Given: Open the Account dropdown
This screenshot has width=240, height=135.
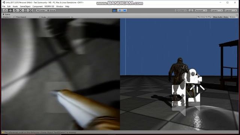Looking at the screenshot, I should [201, 10].
